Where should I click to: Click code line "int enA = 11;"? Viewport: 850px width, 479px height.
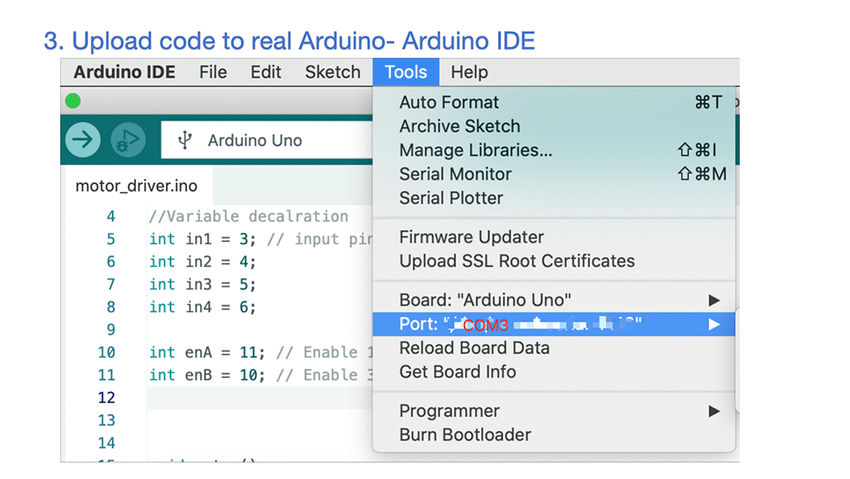tap(207, 353)
